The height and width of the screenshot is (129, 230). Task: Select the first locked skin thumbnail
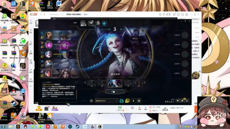coord(91,83)
